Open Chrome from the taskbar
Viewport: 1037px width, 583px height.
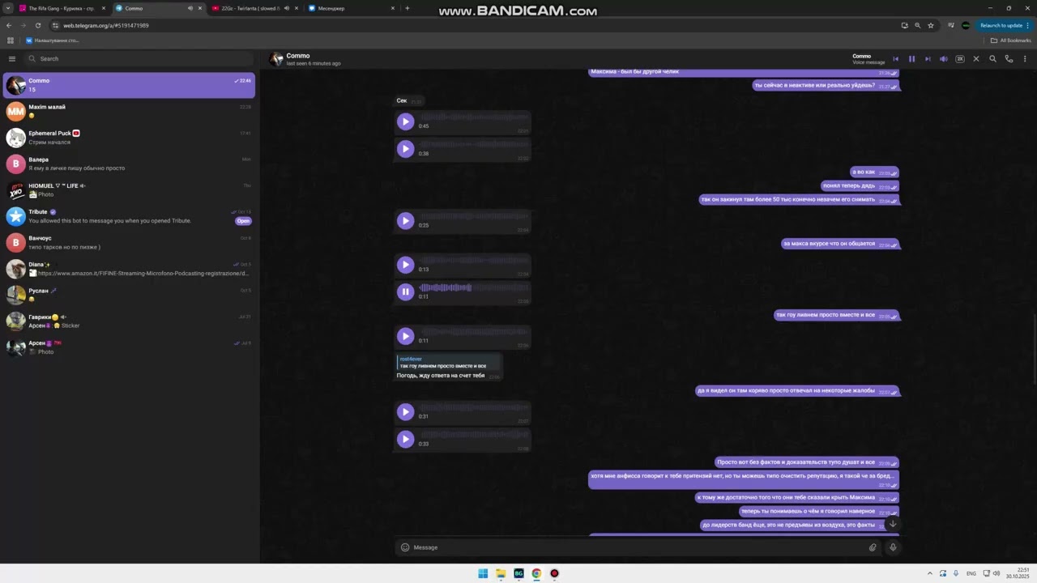click(x=536, y=573)
